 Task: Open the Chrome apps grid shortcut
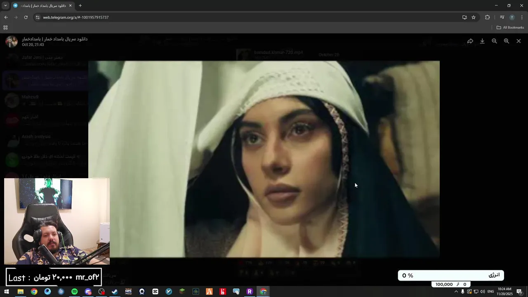(x=5, y=28)
